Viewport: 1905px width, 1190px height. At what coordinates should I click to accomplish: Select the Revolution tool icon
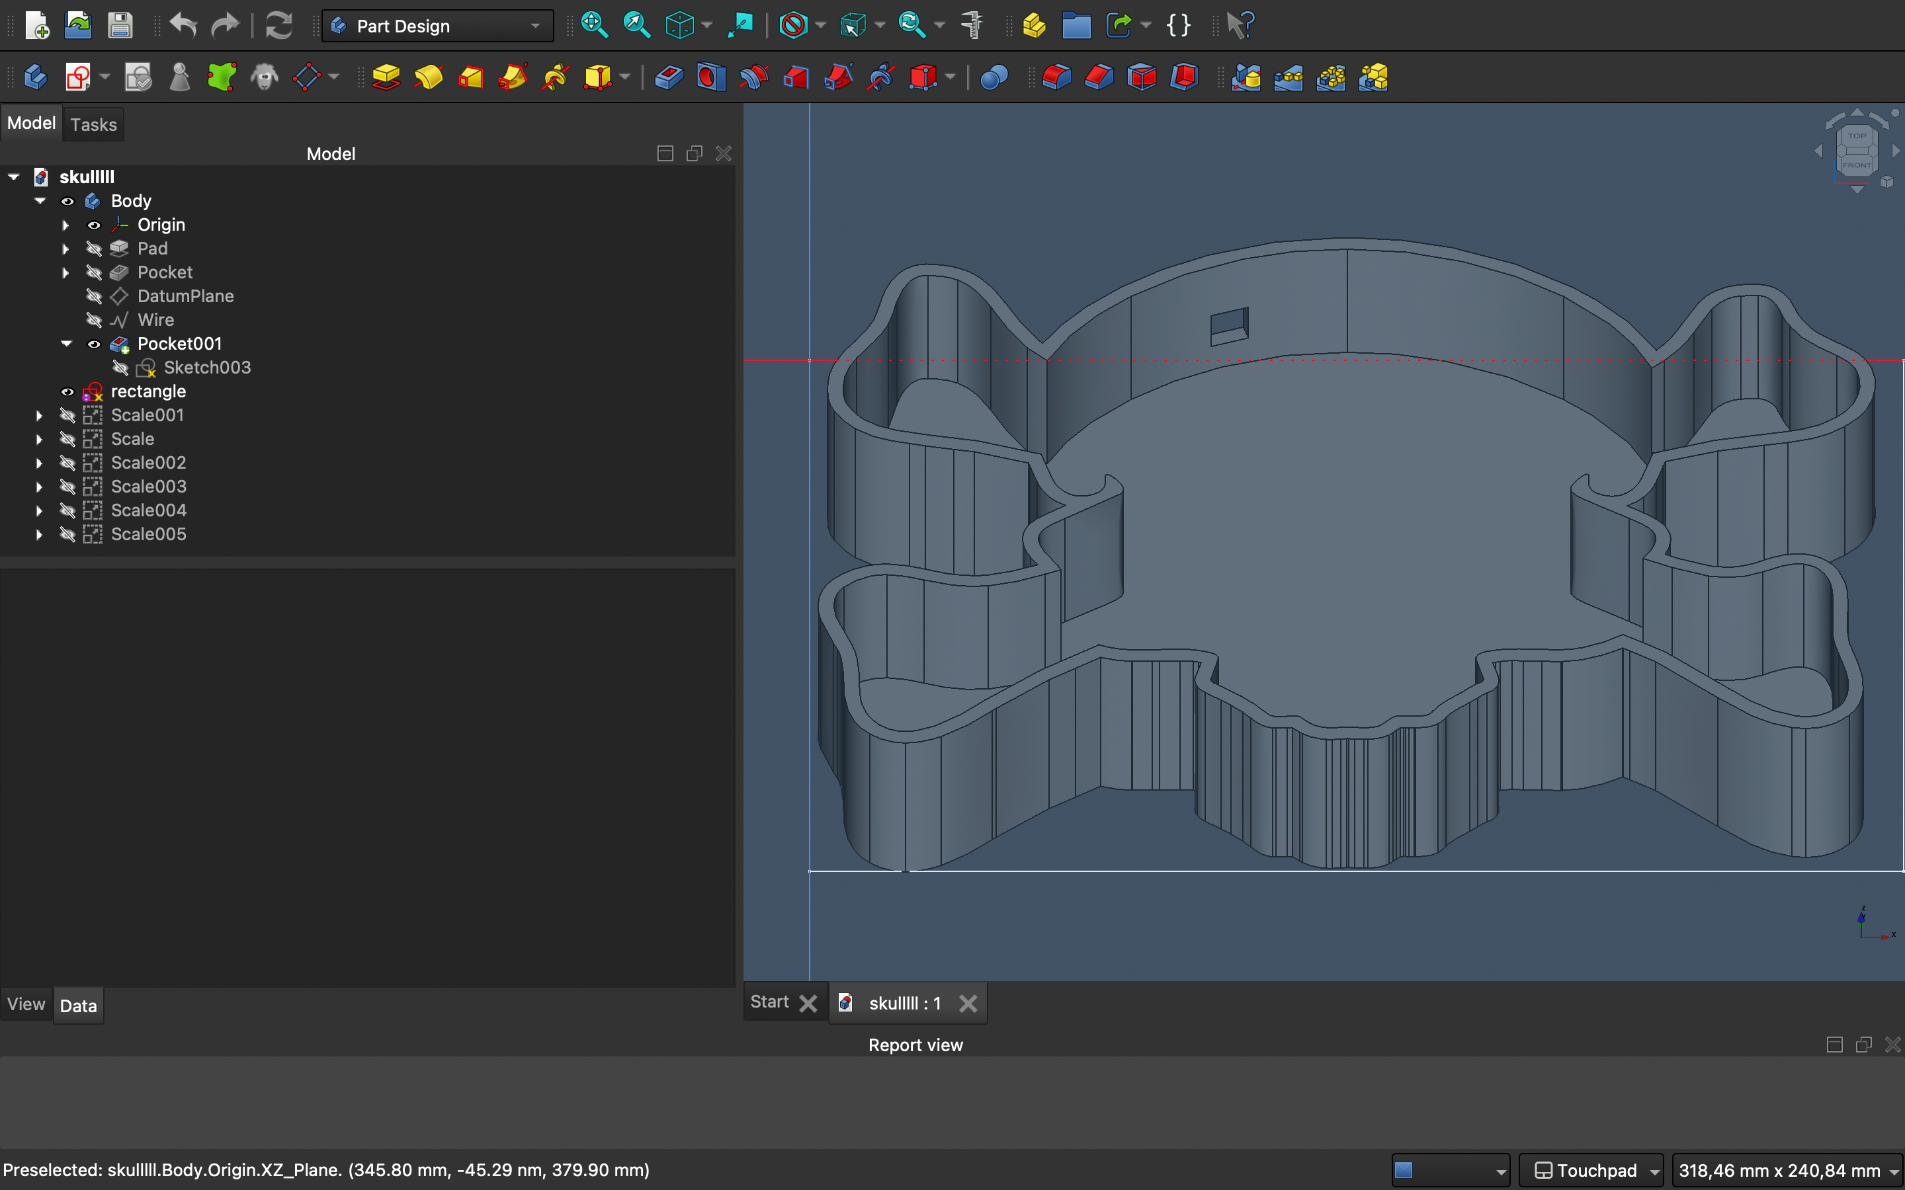[x=428, y=77]
